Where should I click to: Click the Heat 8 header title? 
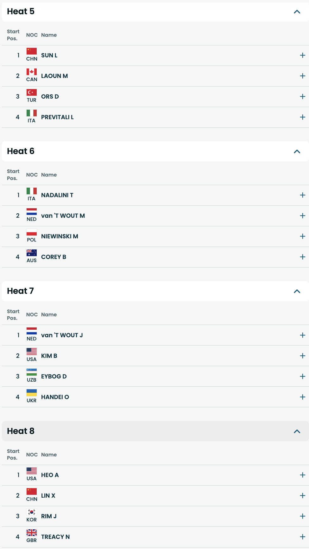21,431
